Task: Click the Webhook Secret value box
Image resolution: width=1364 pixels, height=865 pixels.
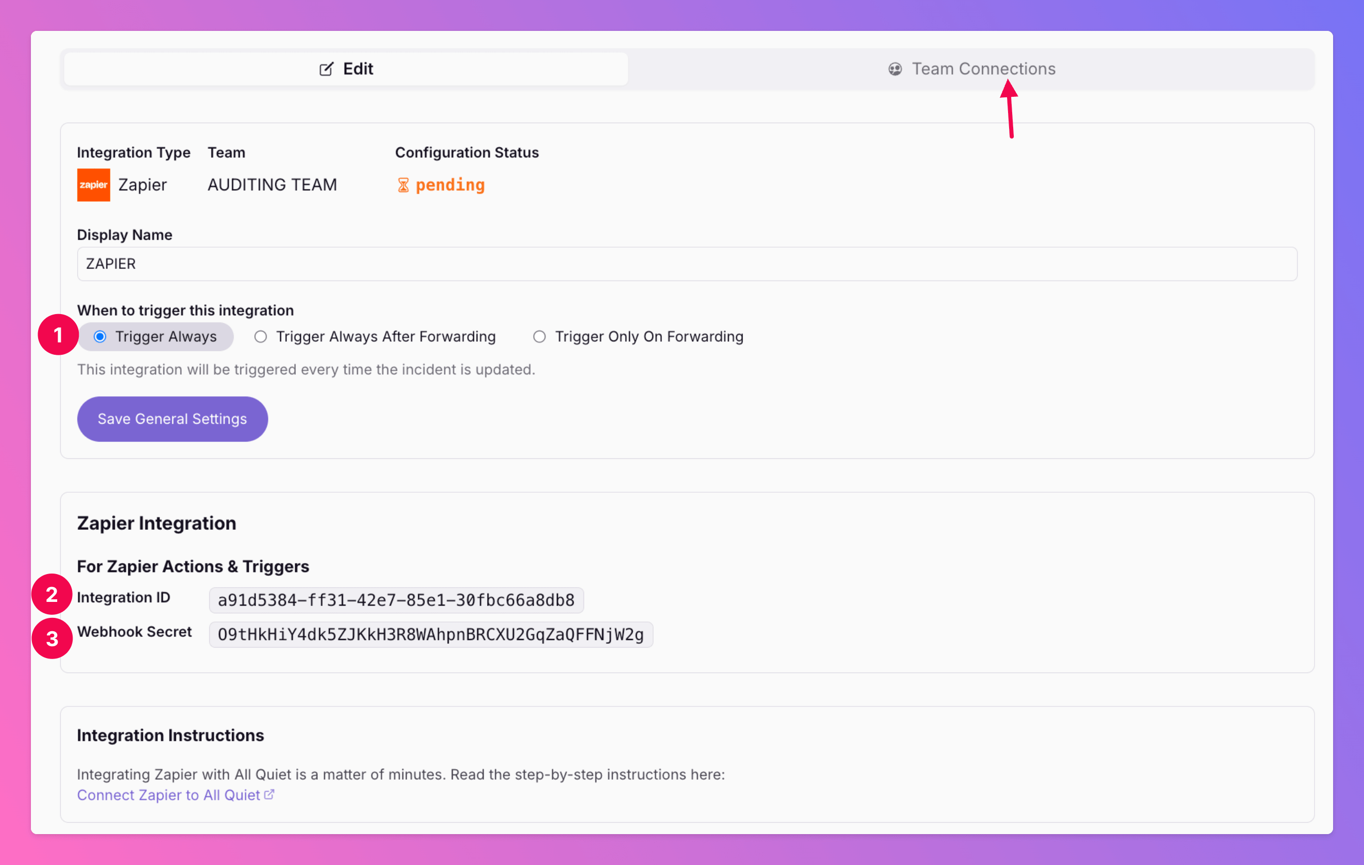Action: (x=431, y=635)
